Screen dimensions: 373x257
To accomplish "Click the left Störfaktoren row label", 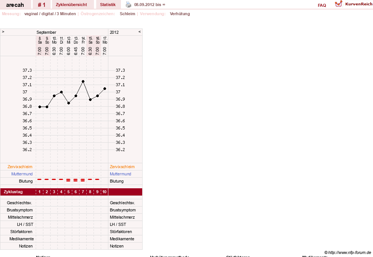I will point(21,232).
